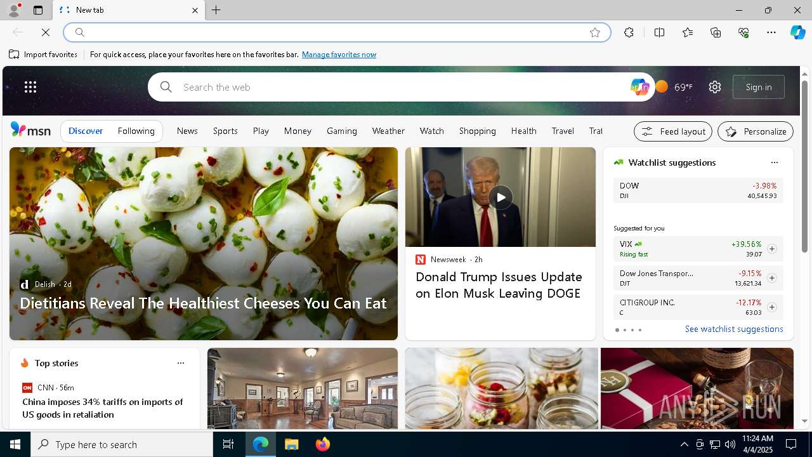Open the Travel category
This screenshot has height=457, width=812.
coord(563,131)
